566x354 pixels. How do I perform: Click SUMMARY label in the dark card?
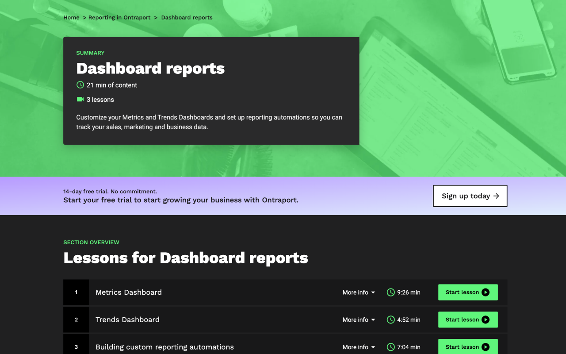point(90,53)
